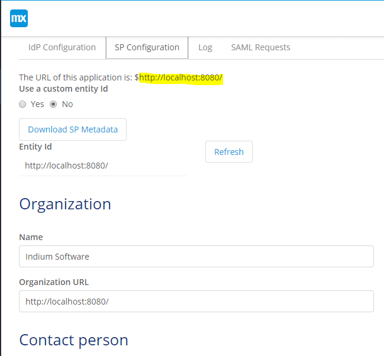384x356 pixels.
Task: Click the Refresh button
Action: pos(229,152)
